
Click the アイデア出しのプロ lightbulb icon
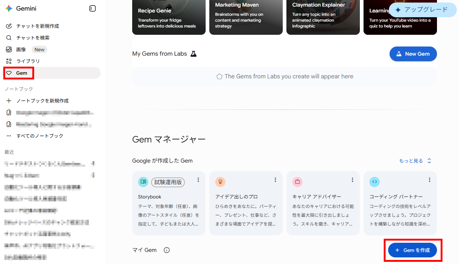[220, 182]
